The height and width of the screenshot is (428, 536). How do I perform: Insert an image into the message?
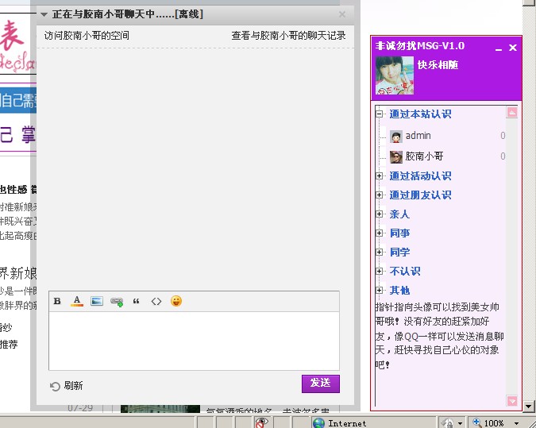coord(97,301)
